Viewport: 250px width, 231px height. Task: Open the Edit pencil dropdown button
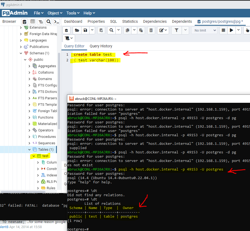click(x=163, y=30)
